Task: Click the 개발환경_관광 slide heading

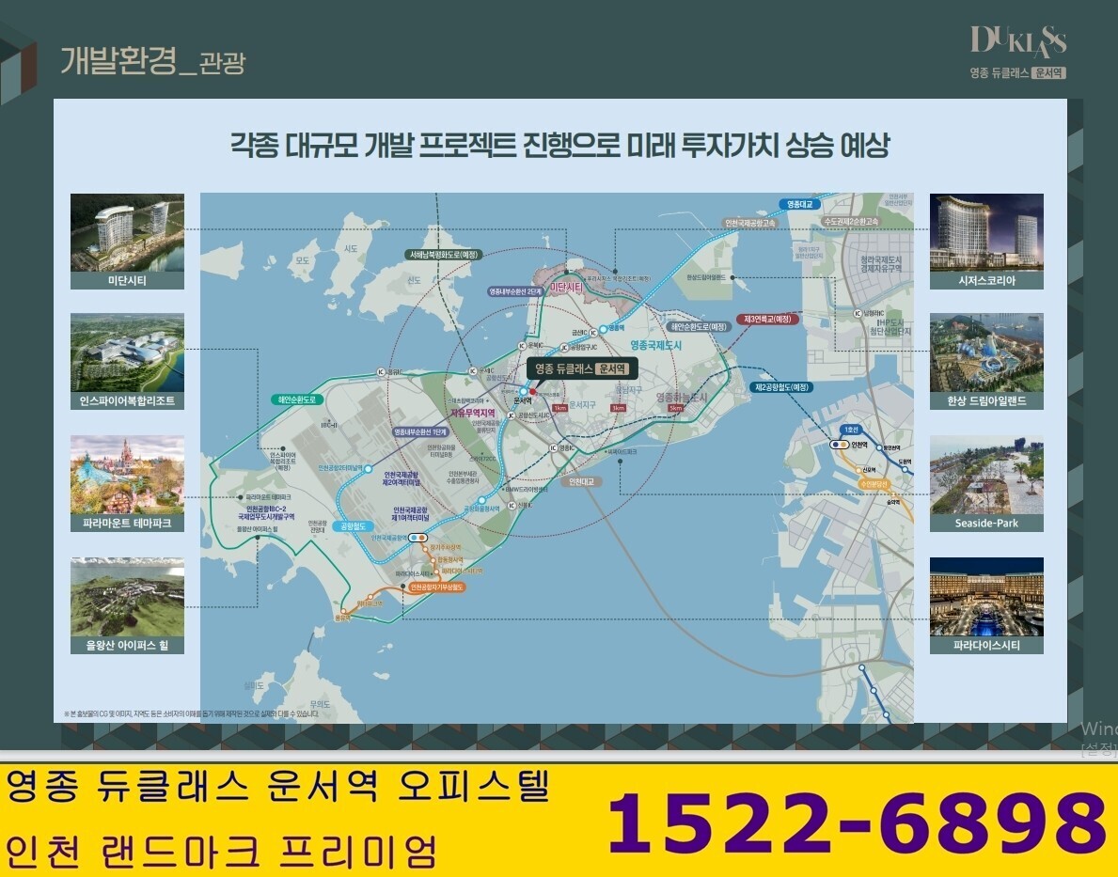Action: pos(152,60)
